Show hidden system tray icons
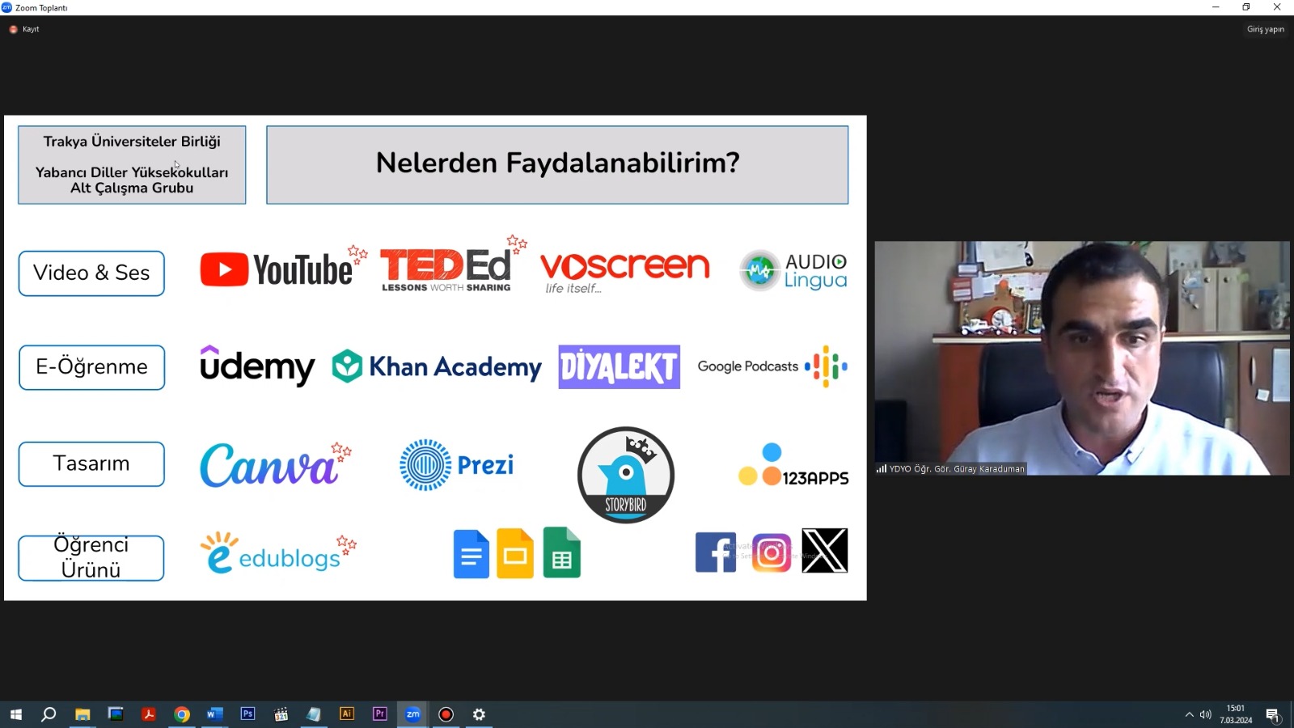The image size is (1294, 728). pos(1189,714)
